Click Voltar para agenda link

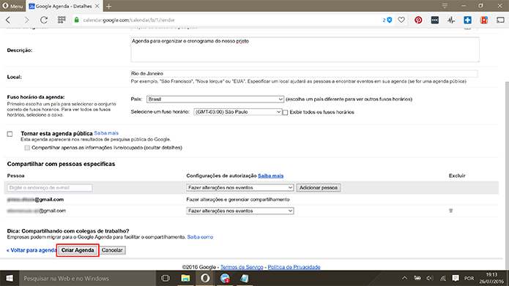tap(31, 250)
